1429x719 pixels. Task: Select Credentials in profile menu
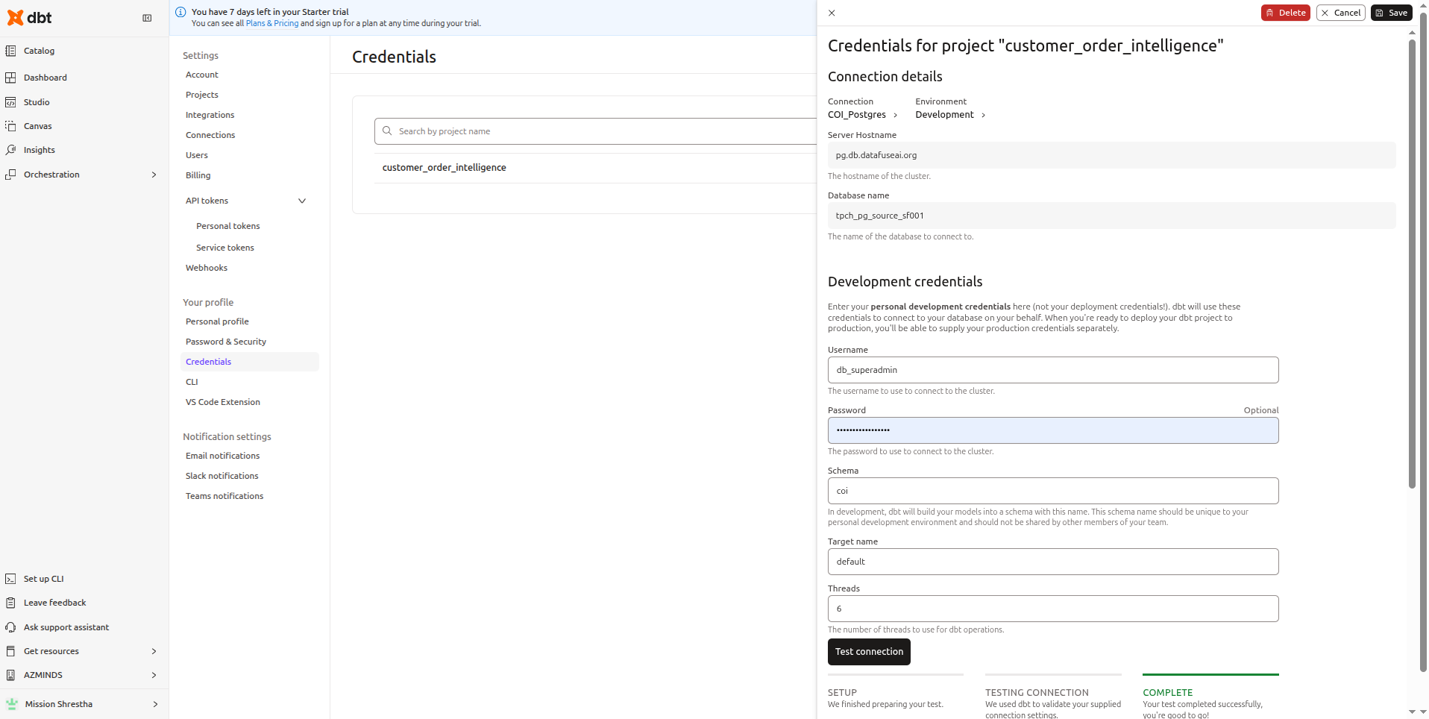(x=250, y=362)
